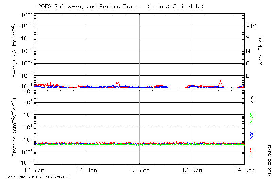Click the red X-ray bump on 11-Jan midday

(118, 83)
